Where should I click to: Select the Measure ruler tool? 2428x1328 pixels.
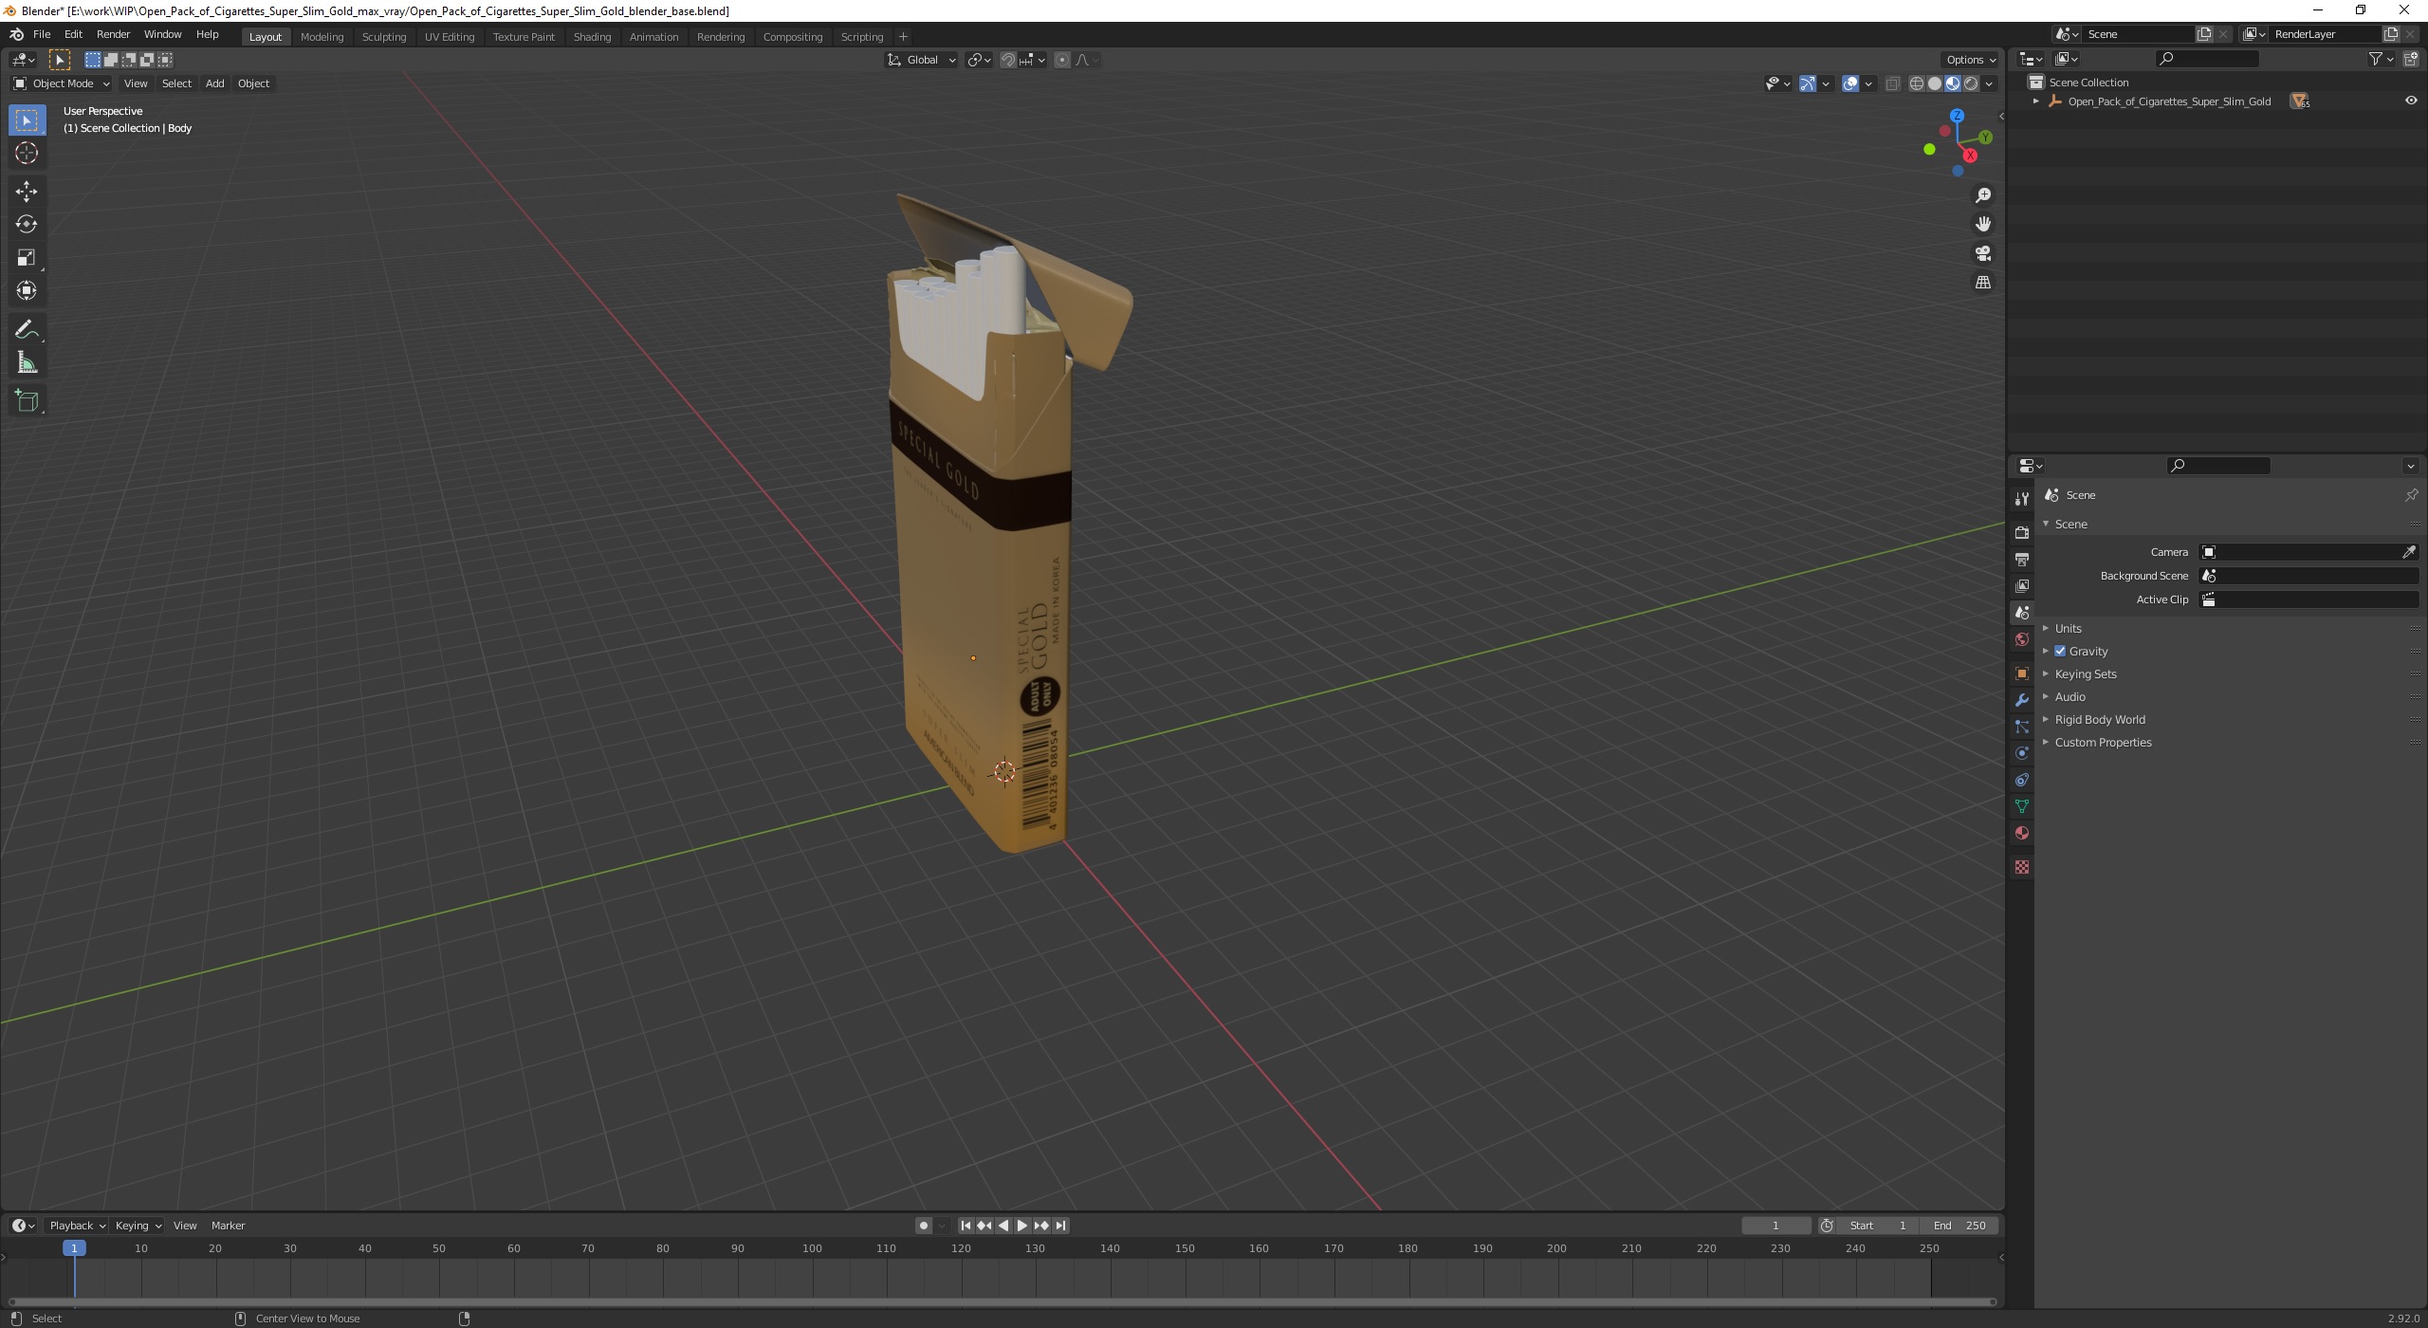[x=27, y=363]
